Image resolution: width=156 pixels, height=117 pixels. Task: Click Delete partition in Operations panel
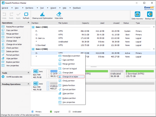pyautogui.click(x=10, y=51)
